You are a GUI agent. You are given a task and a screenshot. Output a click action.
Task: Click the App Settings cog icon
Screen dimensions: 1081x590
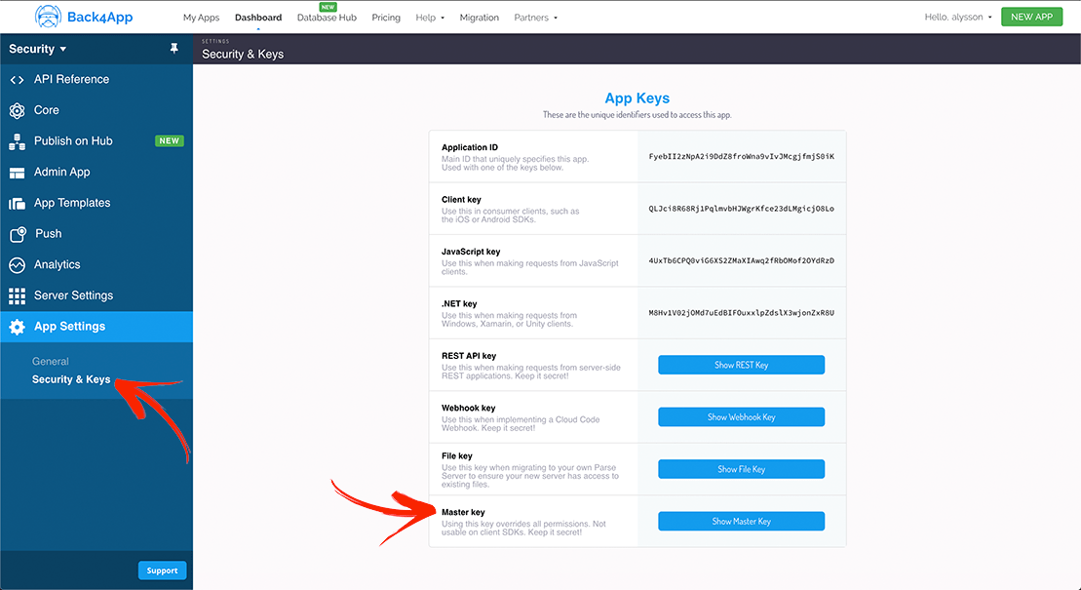coord(18,327)
